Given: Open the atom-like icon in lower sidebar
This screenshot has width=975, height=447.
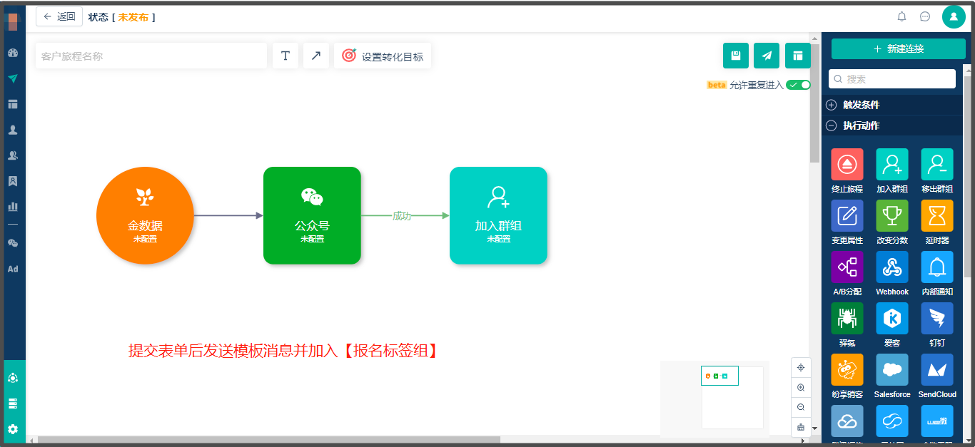Looking at the screenshot, I should (x=13, y=378).
